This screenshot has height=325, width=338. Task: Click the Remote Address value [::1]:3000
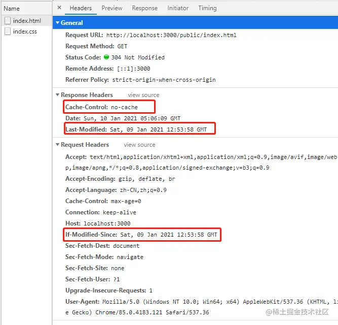[x=134, y=69]
